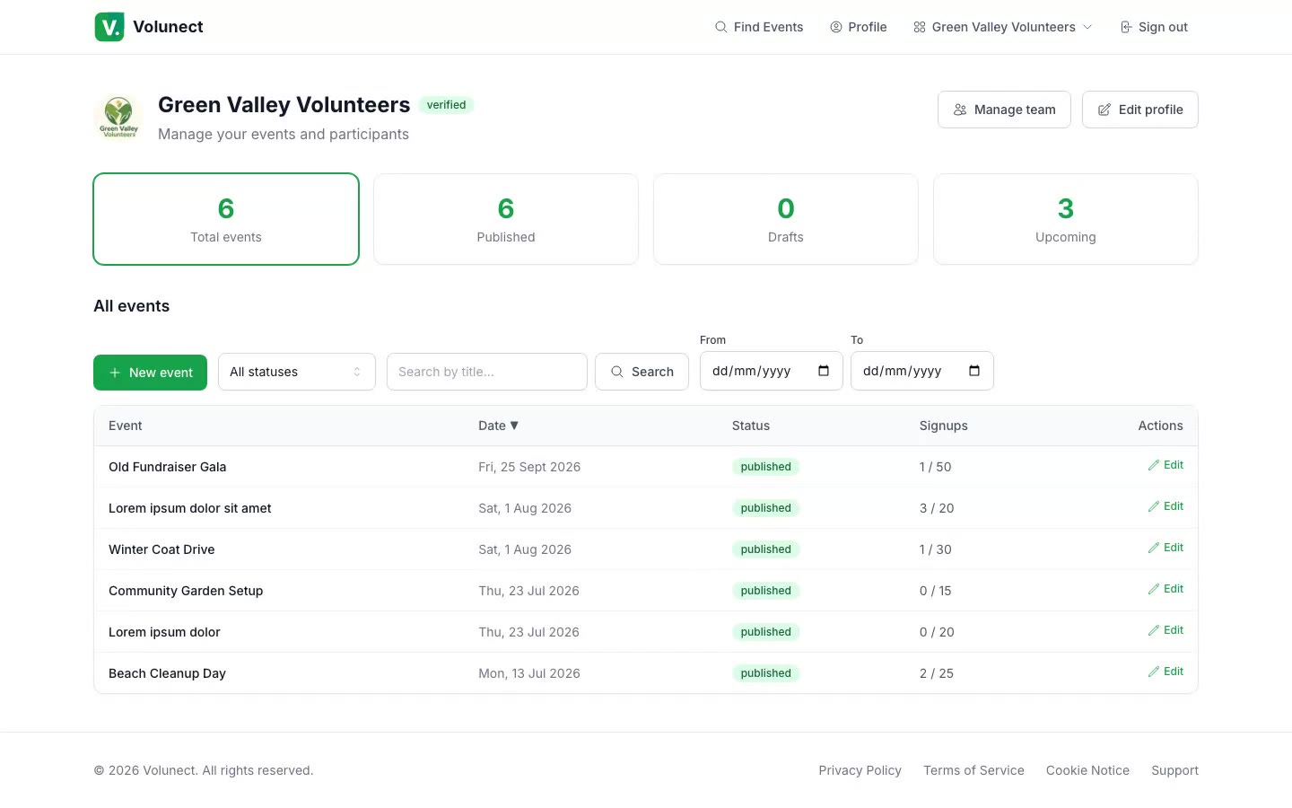
Task: Click the Mon, 13 Jul 2026 date cell
Action: (x=529, y=673)
